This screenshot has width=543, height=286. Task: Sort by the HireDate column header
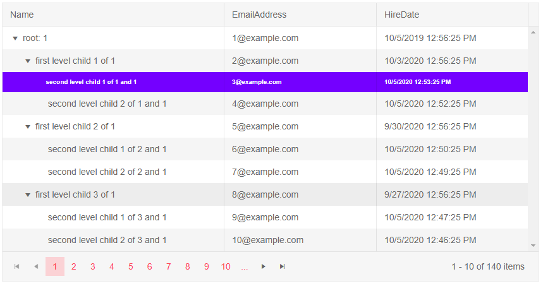pyautogui.click(x=401, y=15)
